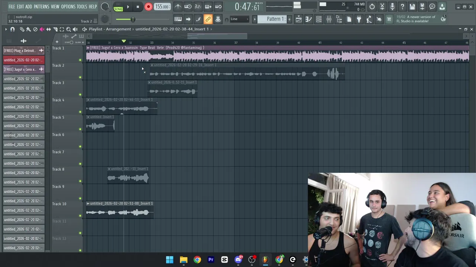Open the Mixer icon
The image size is (476, 267).
click(x=329, y=19)
